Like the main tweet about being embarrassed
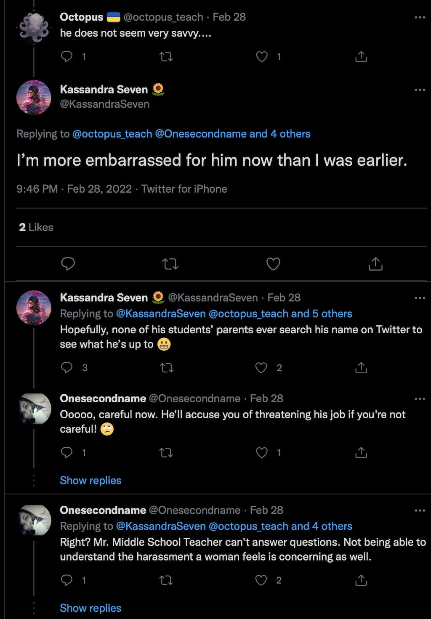431x619 pixels. point(273,264)
